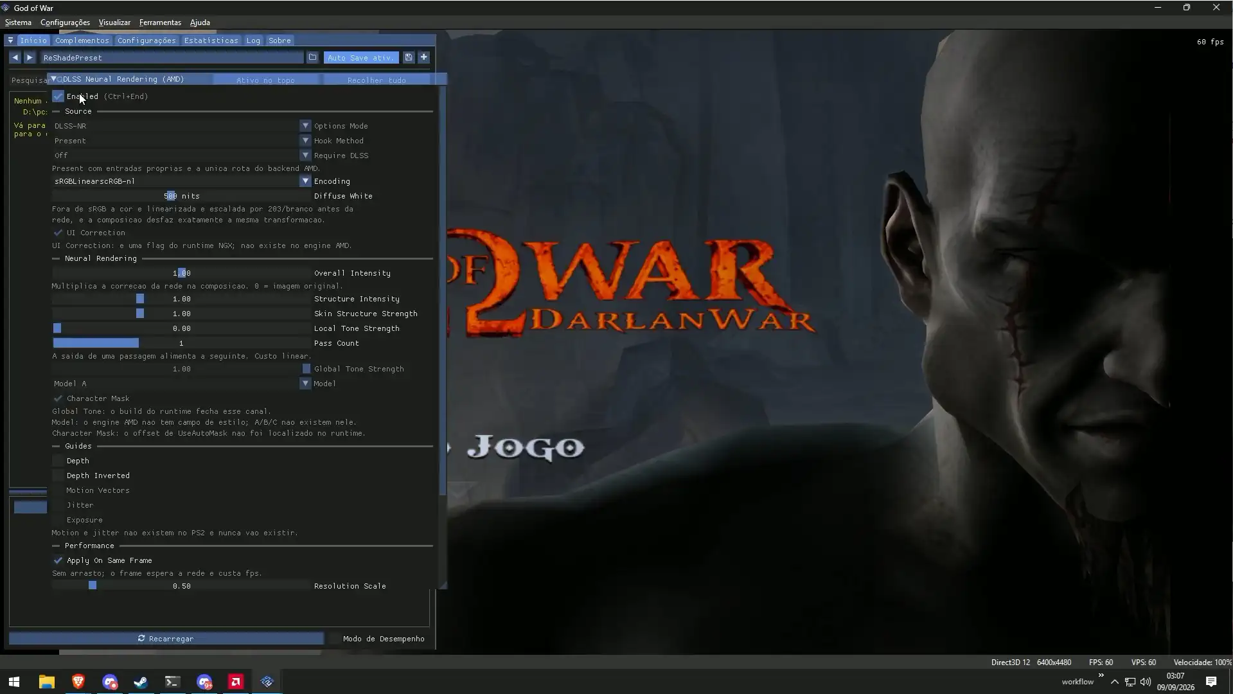Switch to the ReShade Configurações tab
The width and height of the screenshot is (1233, 694).
coord(146,40)
